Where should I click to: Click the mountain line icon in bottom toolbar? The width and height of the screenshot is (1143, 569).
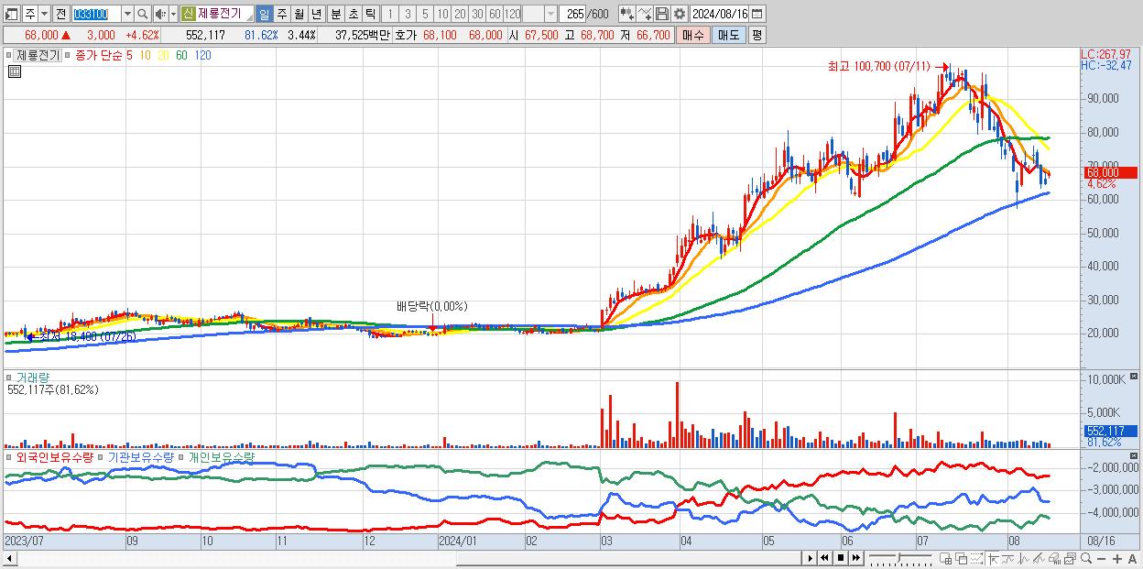(1039, 558)
